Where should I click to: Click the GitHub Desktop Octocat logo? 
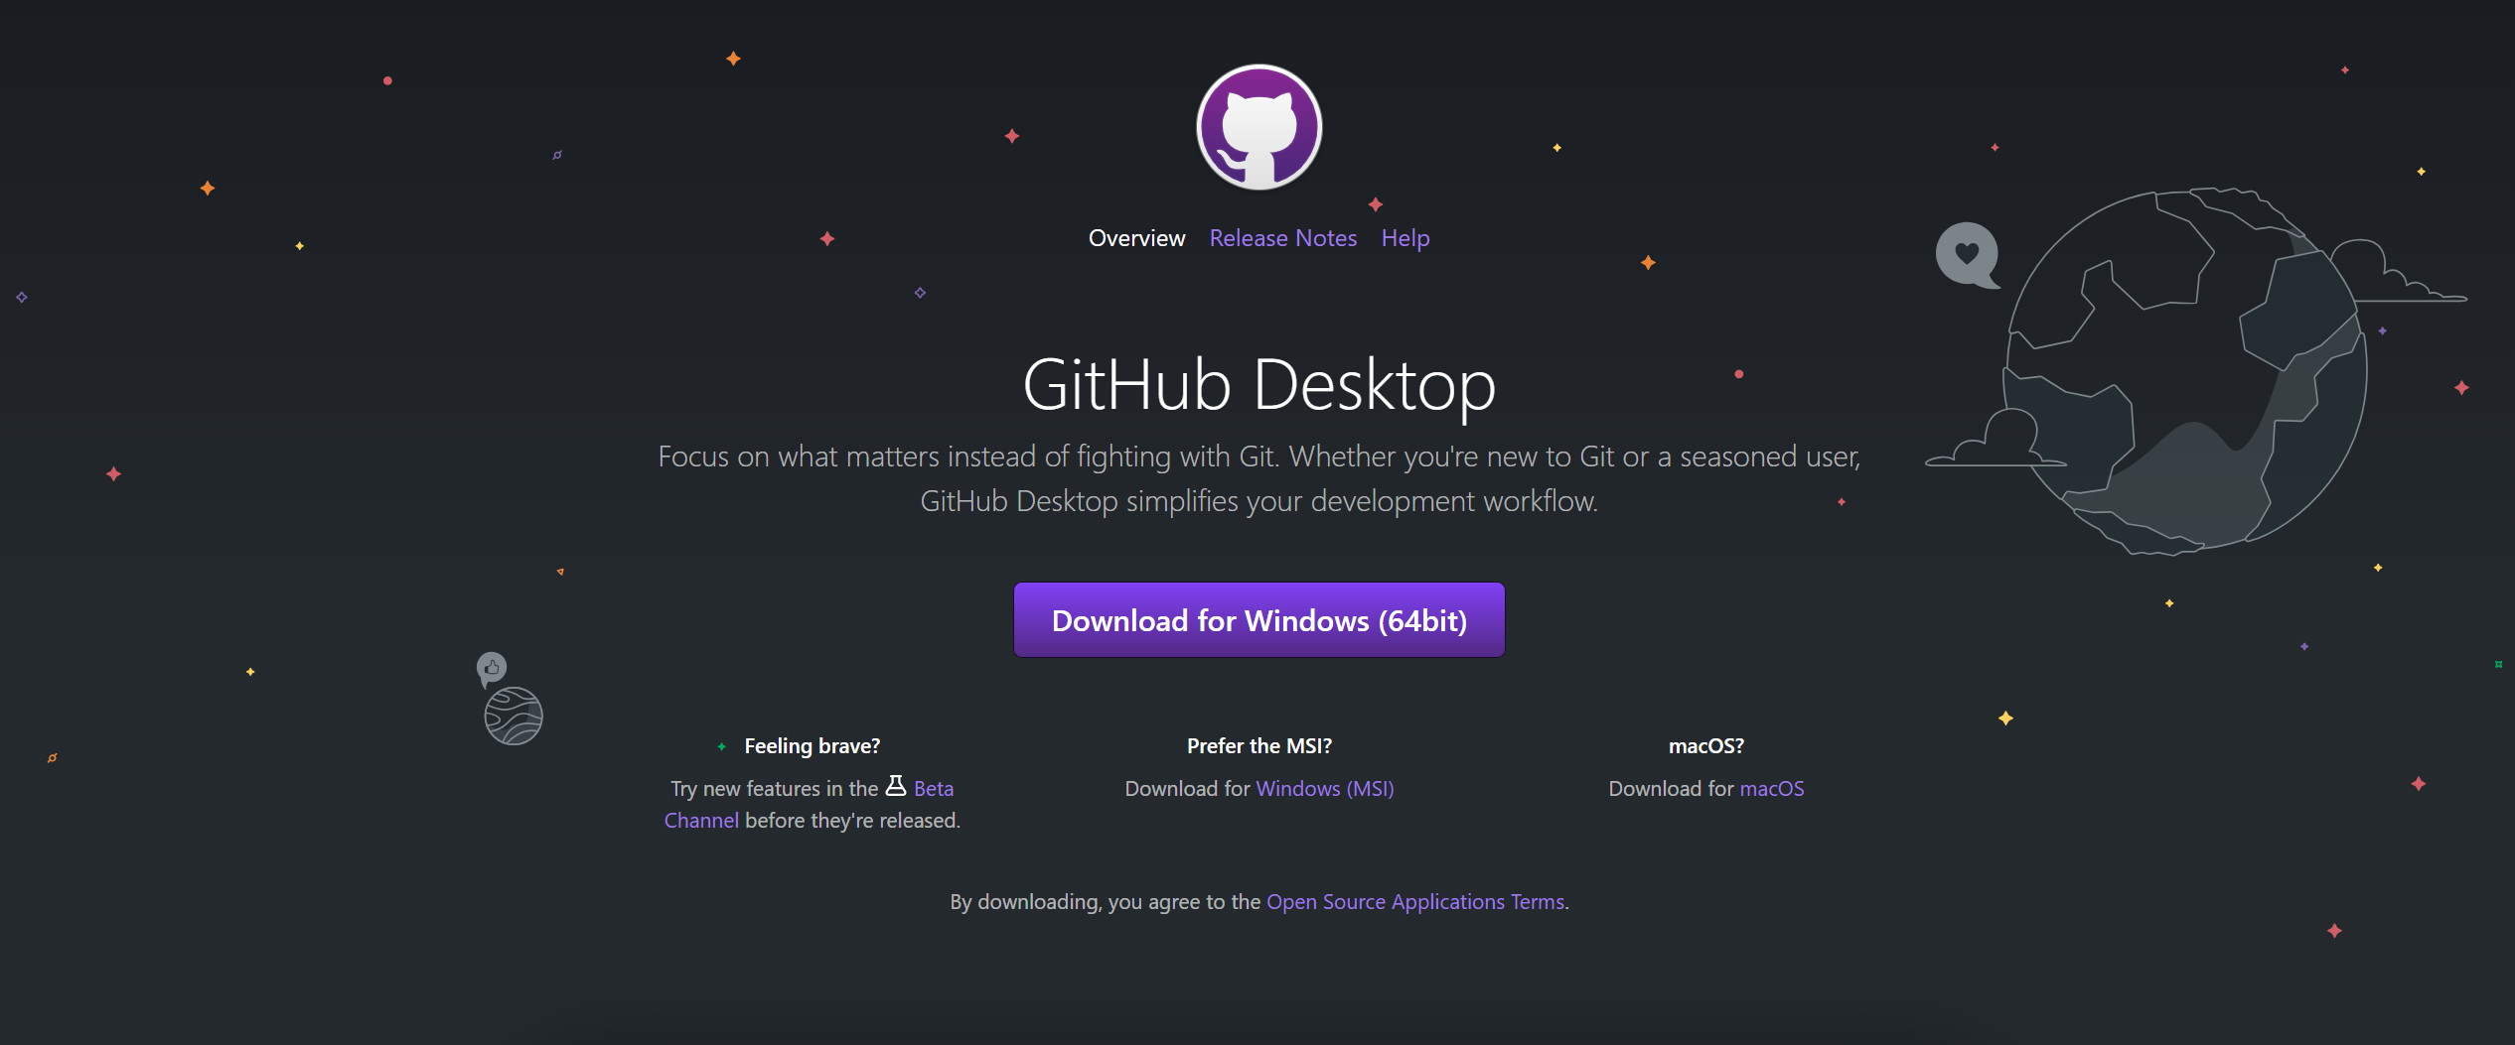pyautogui.click(x=1258, y=127)
